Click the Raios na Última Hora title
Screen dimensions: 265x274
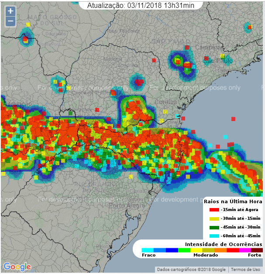(x=233, y=201)
